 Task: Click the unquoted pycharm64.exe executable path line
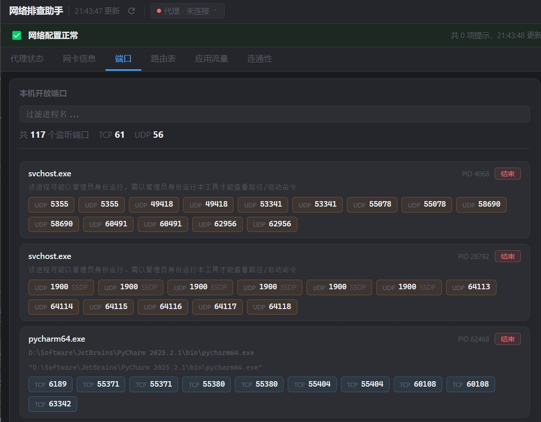click(x=141, y=353)
